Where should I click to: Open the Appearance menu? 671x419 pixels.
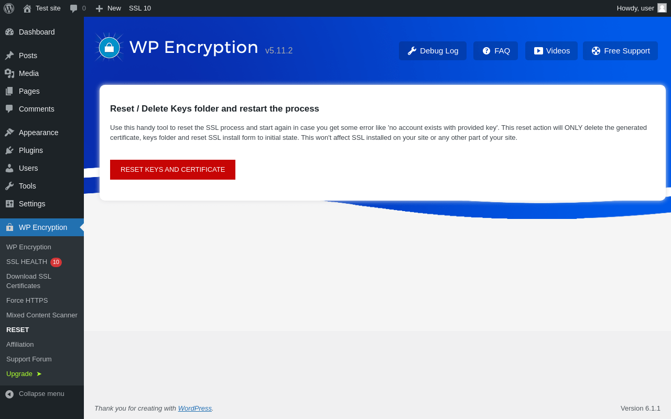click(38, 133)
